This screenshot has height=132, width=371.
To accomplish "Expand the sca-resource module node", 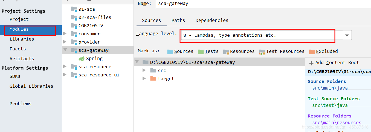I will tap(65, 67).
